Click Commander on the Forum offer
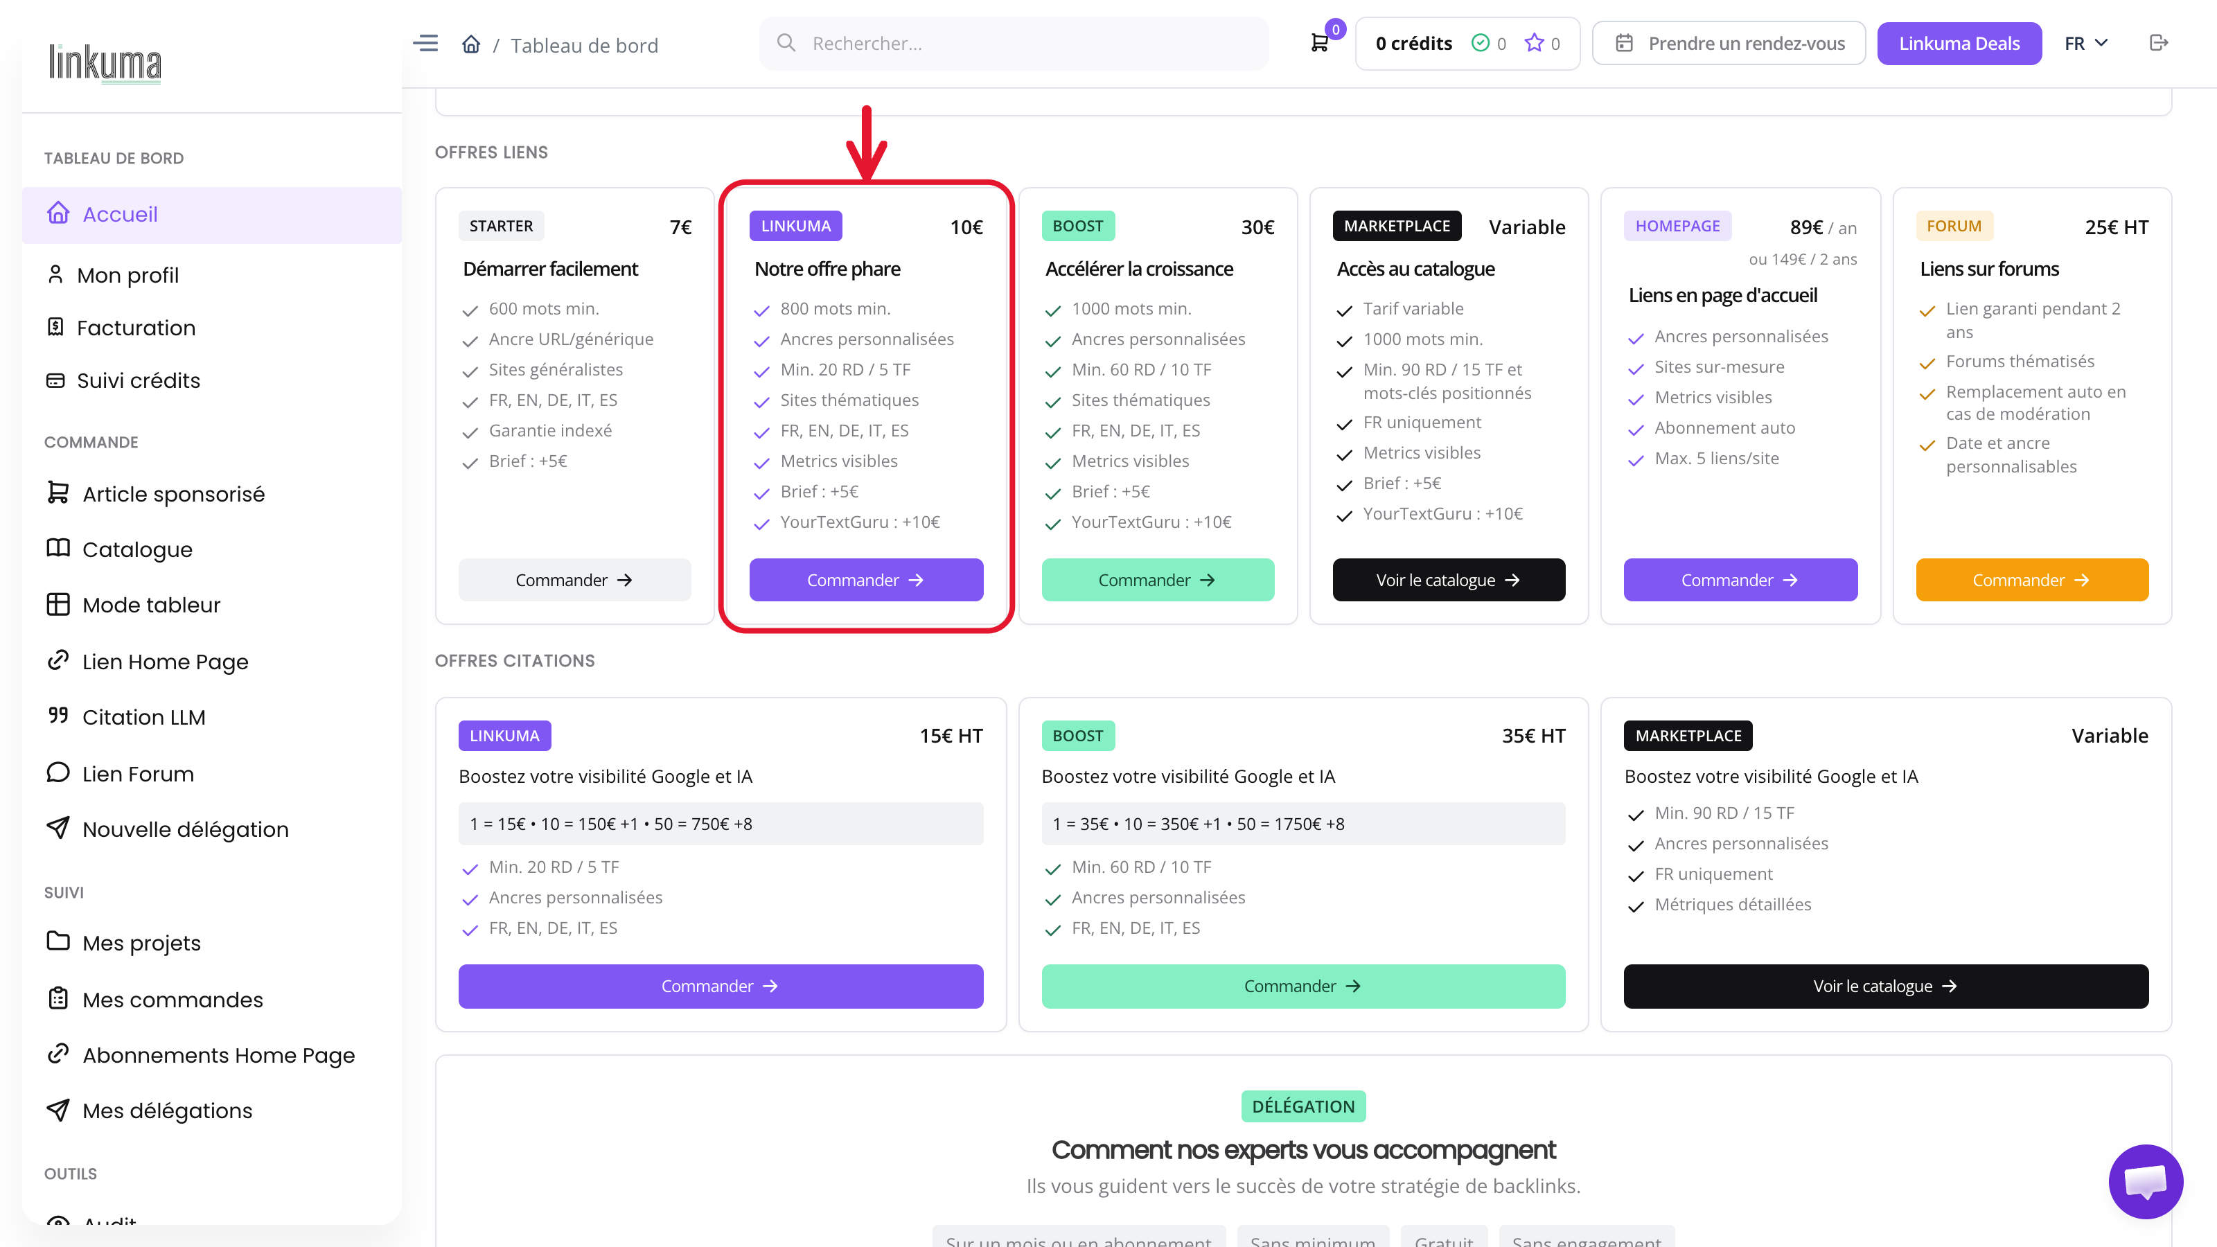2217x1247 pixels. coord(2032,580)
